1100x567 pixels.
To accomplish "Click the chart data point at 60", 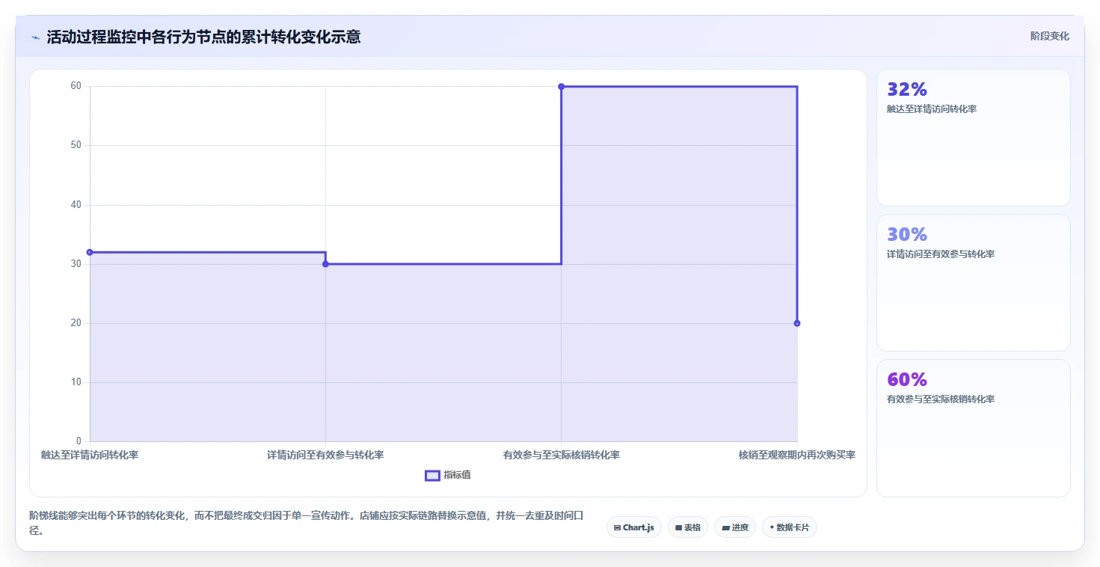I will coord(562,87).
